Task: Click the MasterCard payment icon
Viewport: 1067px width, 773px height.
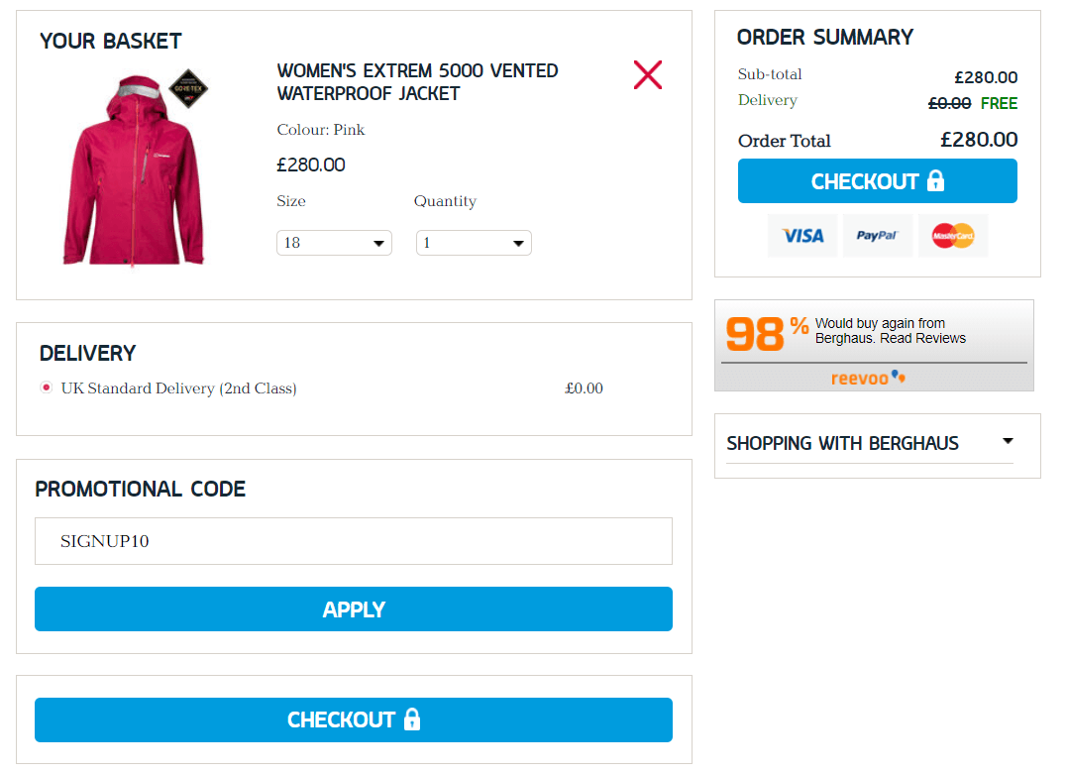Action: point(952,236)
